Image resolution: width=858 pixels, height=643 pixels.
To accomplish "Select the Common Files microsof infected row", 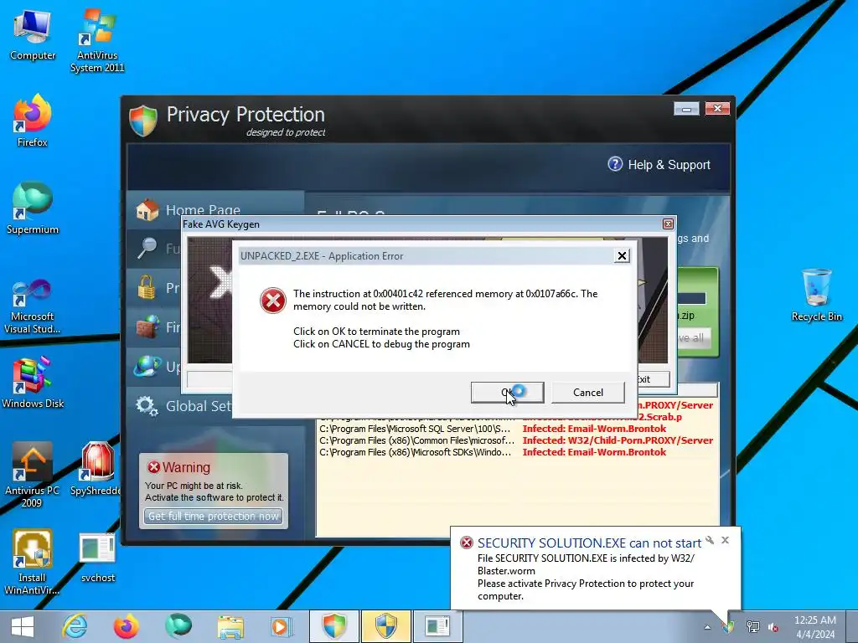I will coord(516,440).
